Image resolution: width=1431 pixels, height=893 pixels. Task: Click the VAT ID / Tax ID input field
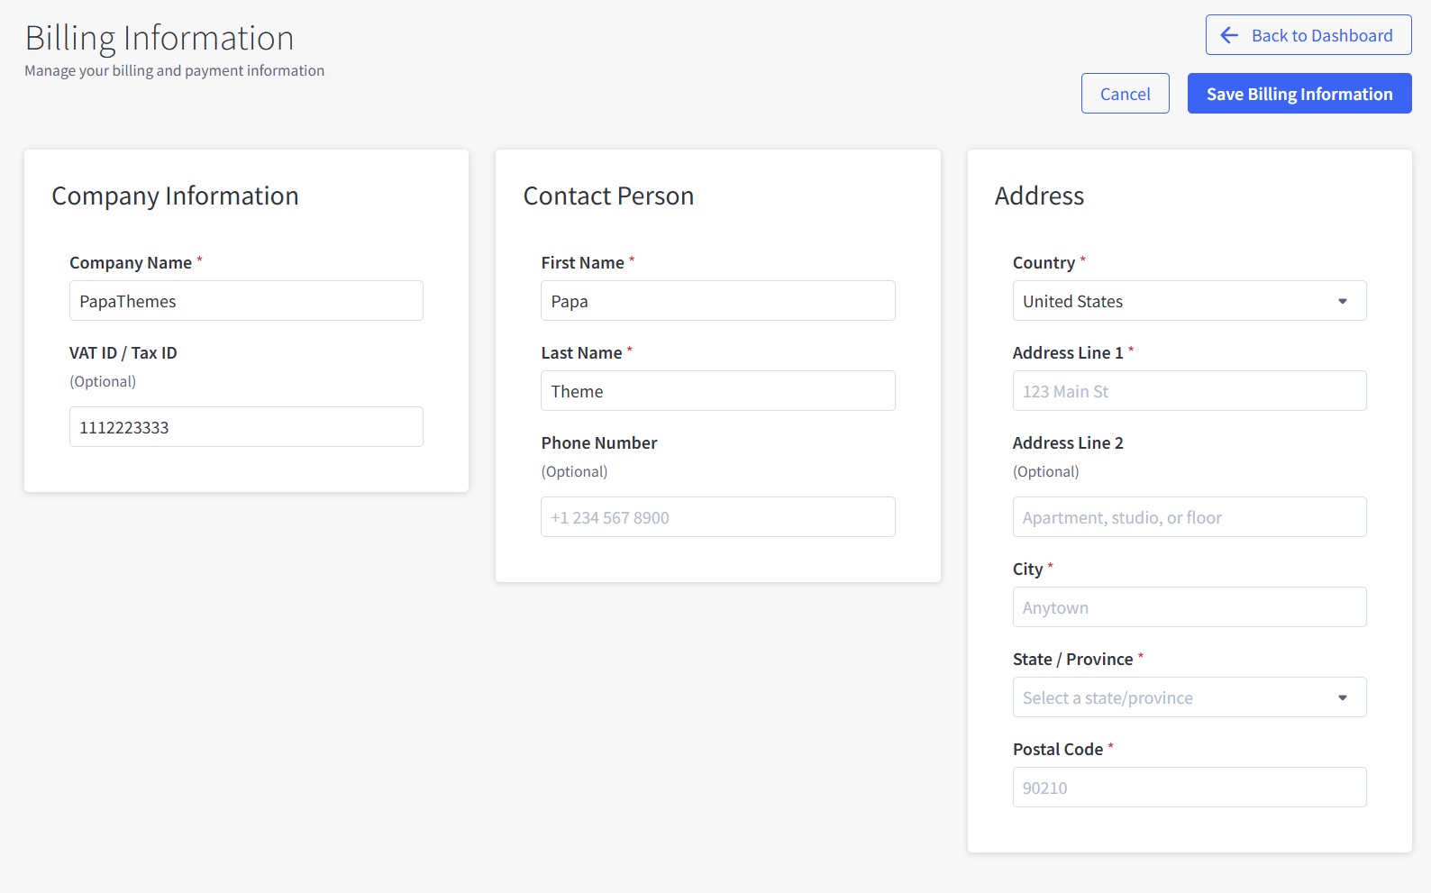(x=246, y=427)
